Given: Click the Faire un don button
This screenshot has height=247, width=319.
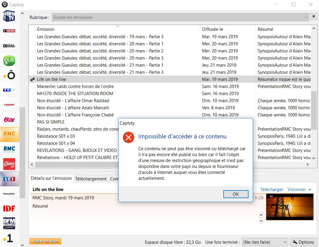Looking at the screenshot, I should (45, 241).
